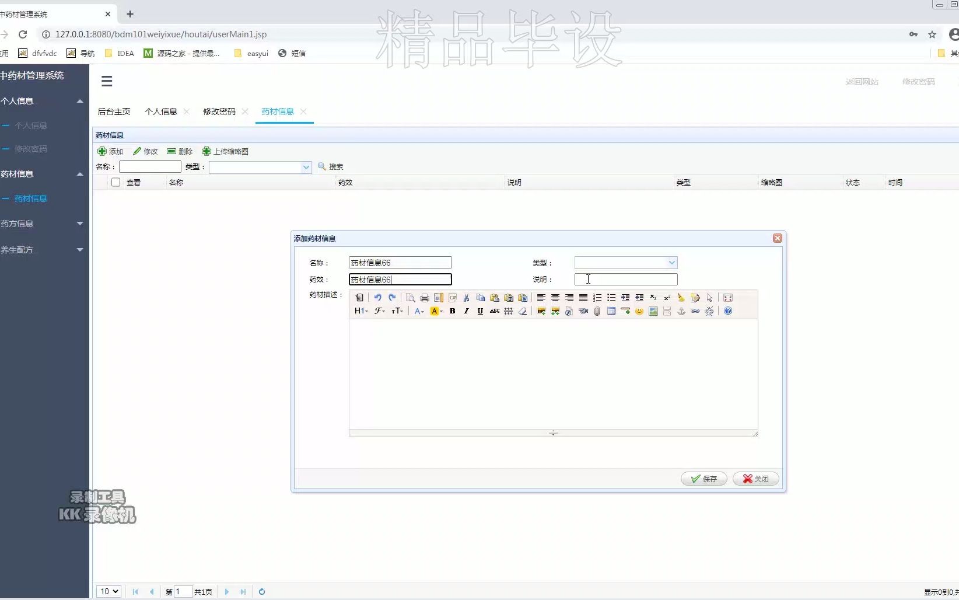Click the copy icon in editor toolbar
The width and height of the screenshot is (959, 600).
pos(480,298)
